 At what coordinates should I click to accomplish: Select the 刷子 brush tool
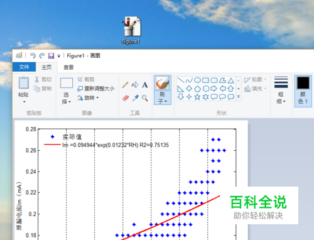coord(163,83)
